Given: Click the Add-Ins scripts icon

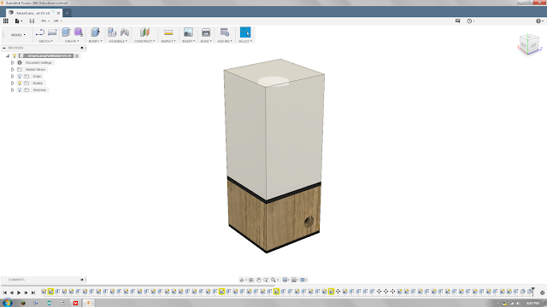Looking at the screenshot, I should [224, 32].
